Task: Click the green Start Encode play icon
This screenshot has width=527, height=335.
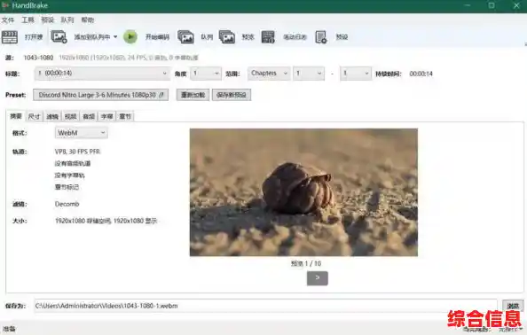Action: (x=130, y=37)
